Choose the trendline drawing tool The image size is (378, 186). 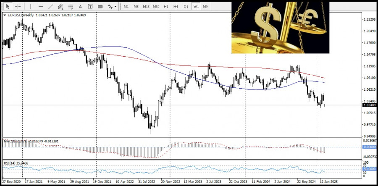(51, 6)
